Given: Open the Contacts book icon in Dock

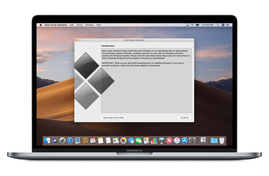Looking at the screenshot, I should (85, 140).
